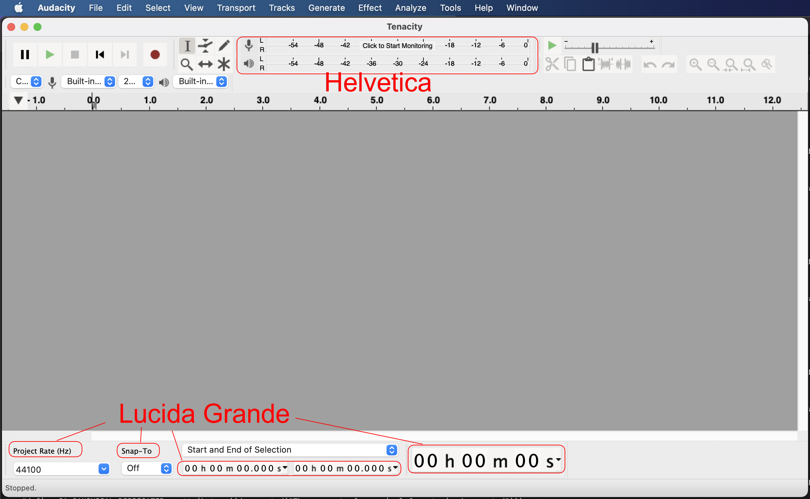Open audio position format arrow
Screen dimensions: 810x499
[558, 459]
